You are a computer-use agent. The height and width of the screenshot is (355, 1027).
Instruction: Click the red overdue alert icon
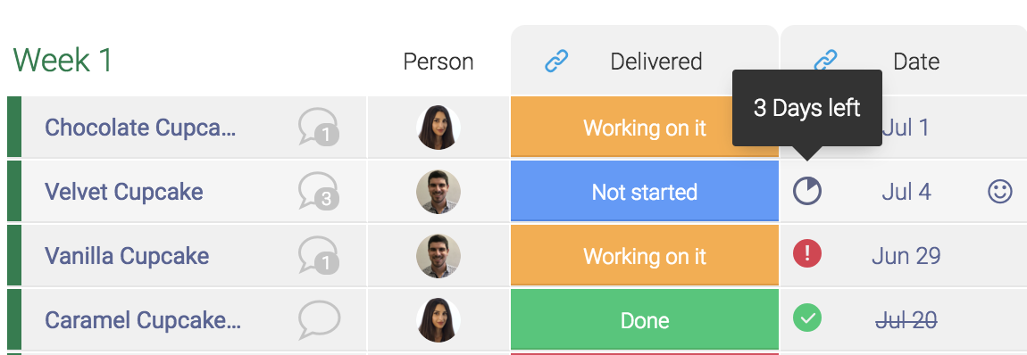(807, 253)
